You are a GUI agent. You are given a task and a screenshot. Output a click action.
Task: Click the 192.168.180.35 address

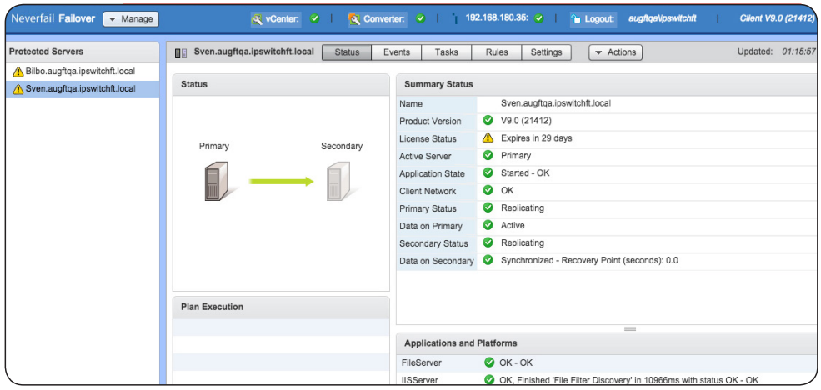[498, 17]
